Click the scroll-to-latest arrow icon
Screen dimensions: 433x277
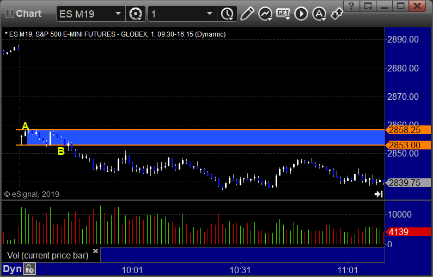tap(379, 194)
